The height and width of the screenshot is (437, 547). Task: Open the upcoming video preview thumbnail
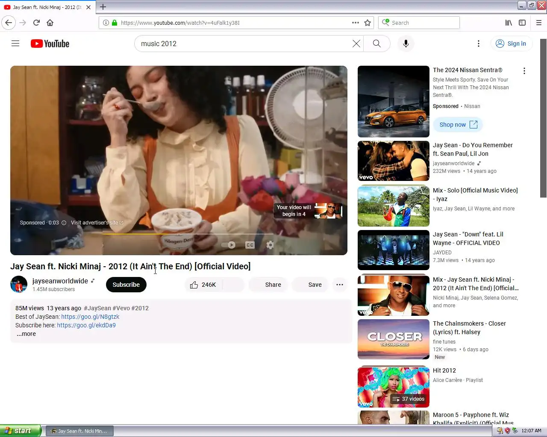click(328, 211)
